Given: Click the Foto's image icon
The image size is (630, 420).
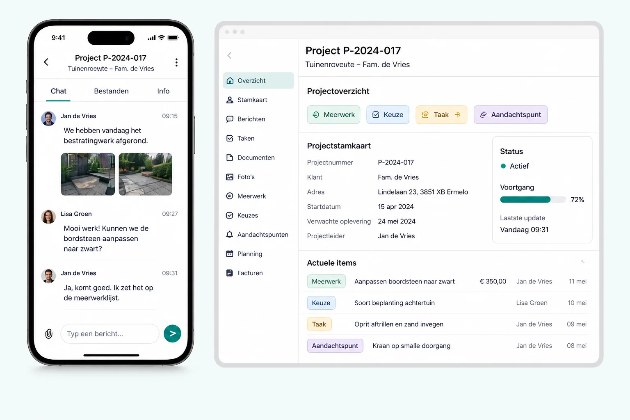Looking at the screenshot, I should click(x=230, y=177).
